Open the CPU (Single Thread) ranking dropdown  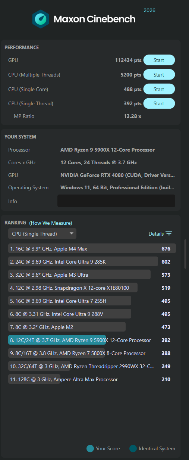tap(42, 234)
